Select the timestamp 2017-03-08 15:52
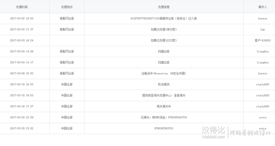Screen dimensions: 275x146 pos(22,74)
